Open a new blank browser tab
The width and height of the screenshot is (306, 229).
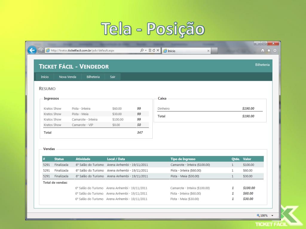(x=214, y=51)
